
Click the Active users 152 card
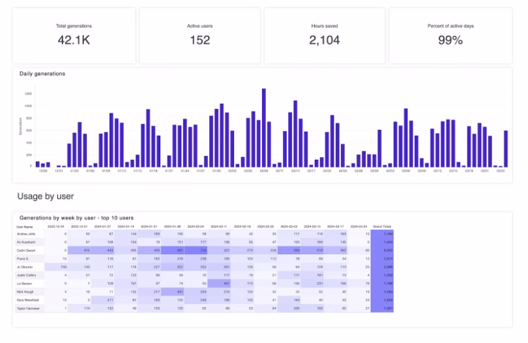(x=199, y=35)
